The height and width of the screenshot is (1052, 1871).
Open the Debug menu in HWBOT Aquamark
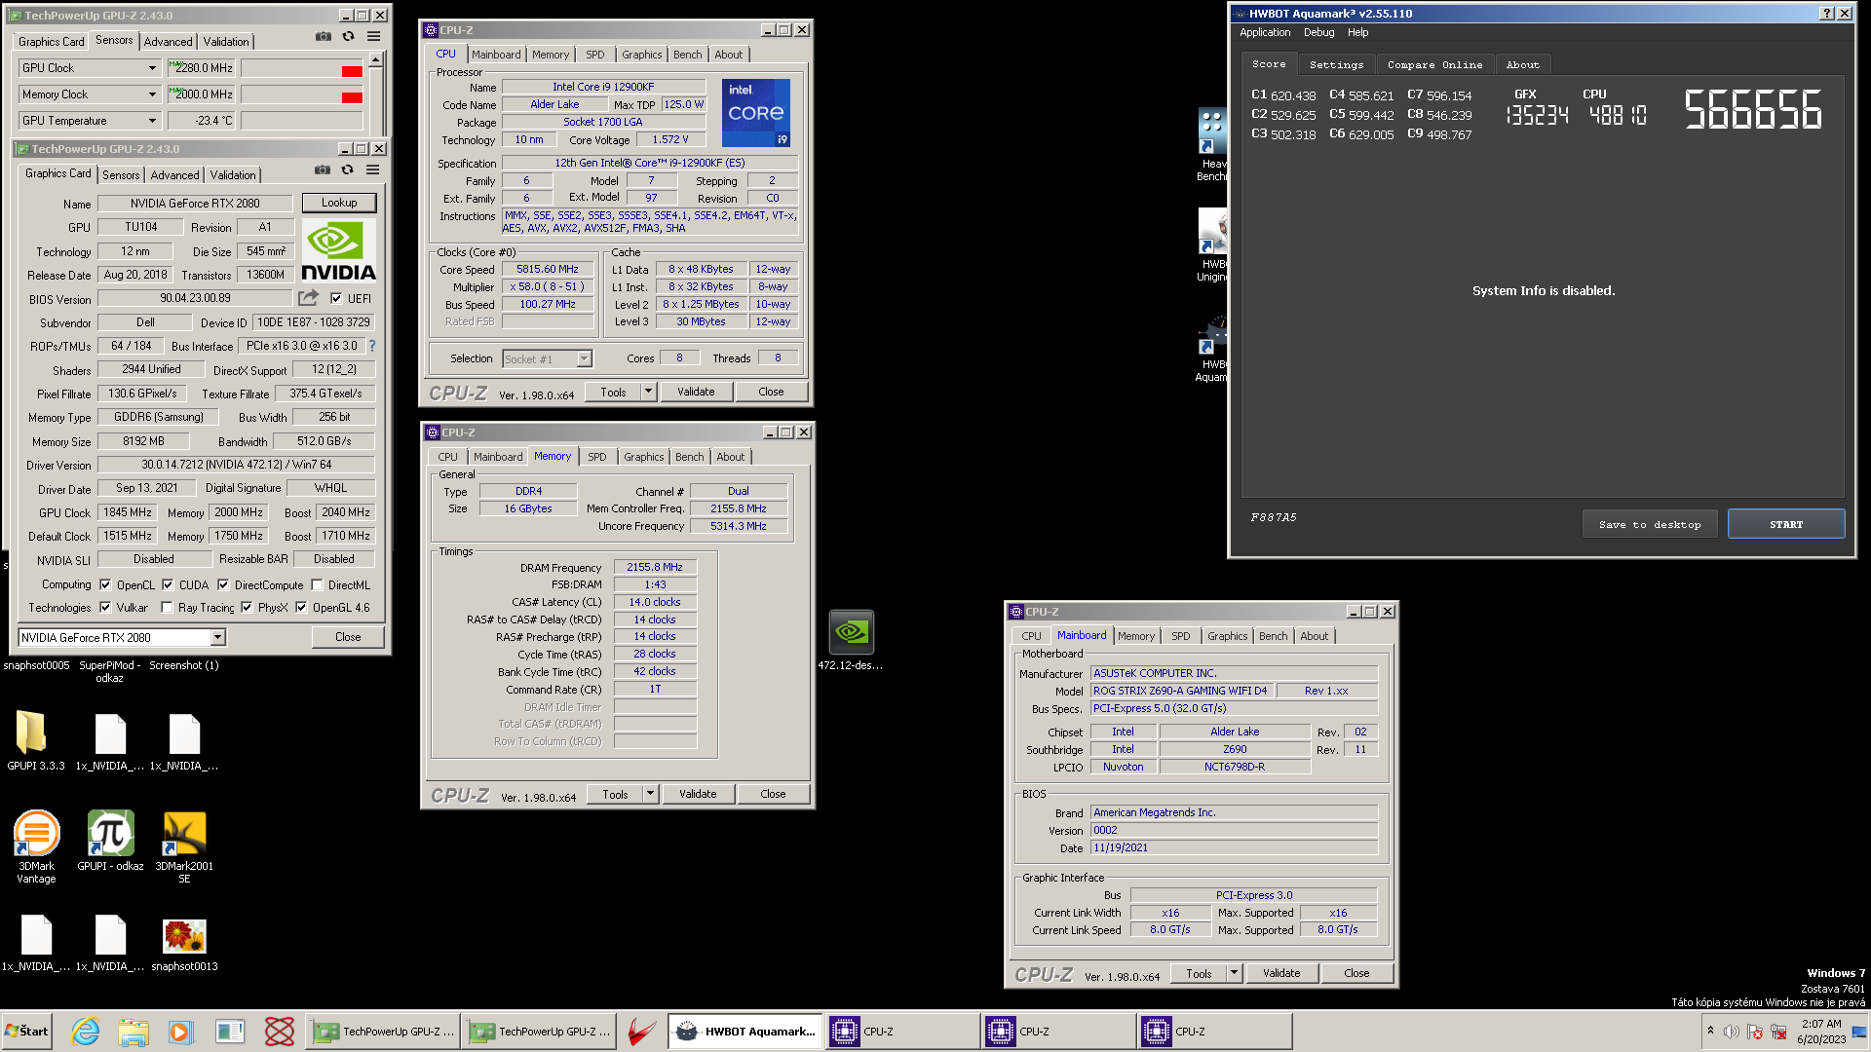click(1319, 32)
